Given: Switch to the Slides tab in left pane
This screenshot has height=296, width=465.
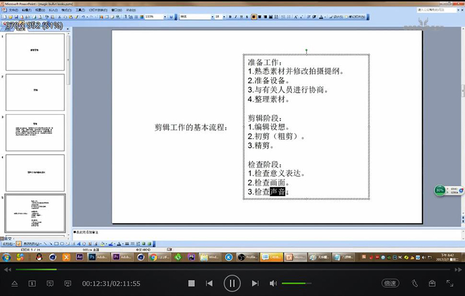Looking at the screenshot, I should tap(21, 29).
